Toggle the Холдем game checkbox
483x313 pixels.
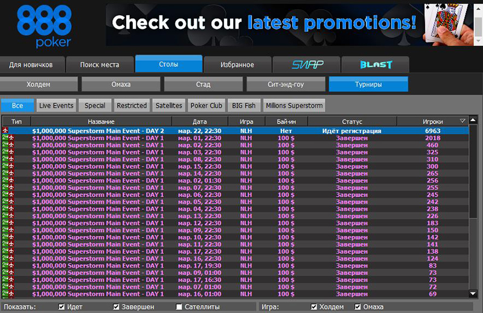click(313, 307)
